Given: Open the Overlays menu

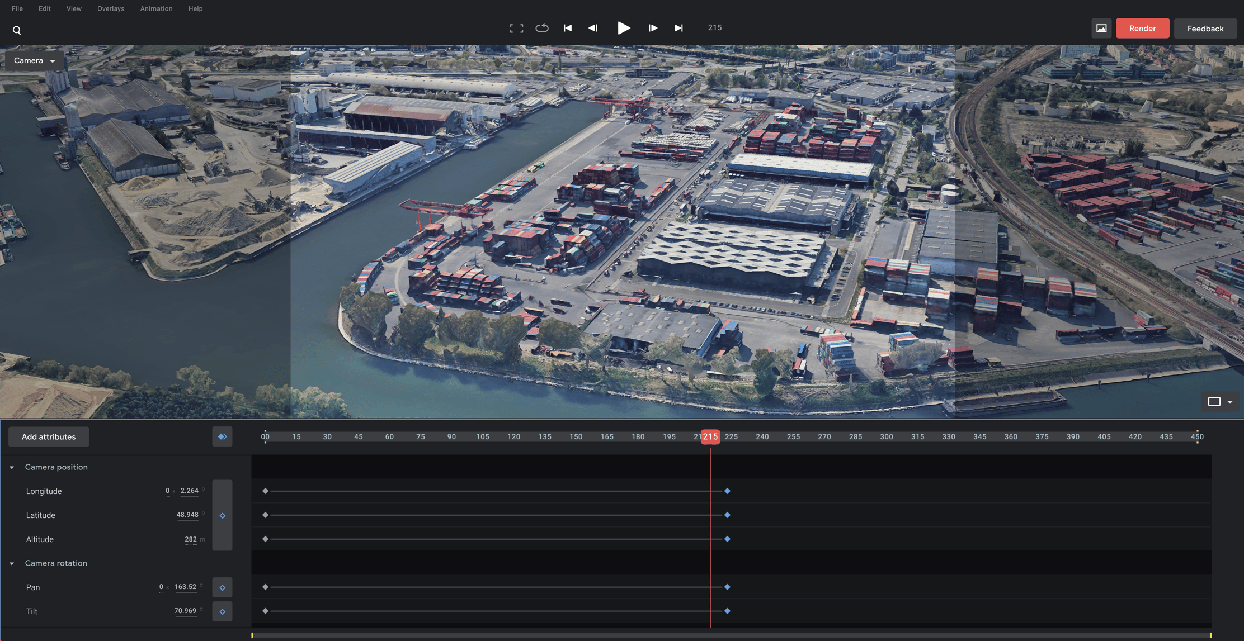Looking at the screenshot, I should 110,8.
